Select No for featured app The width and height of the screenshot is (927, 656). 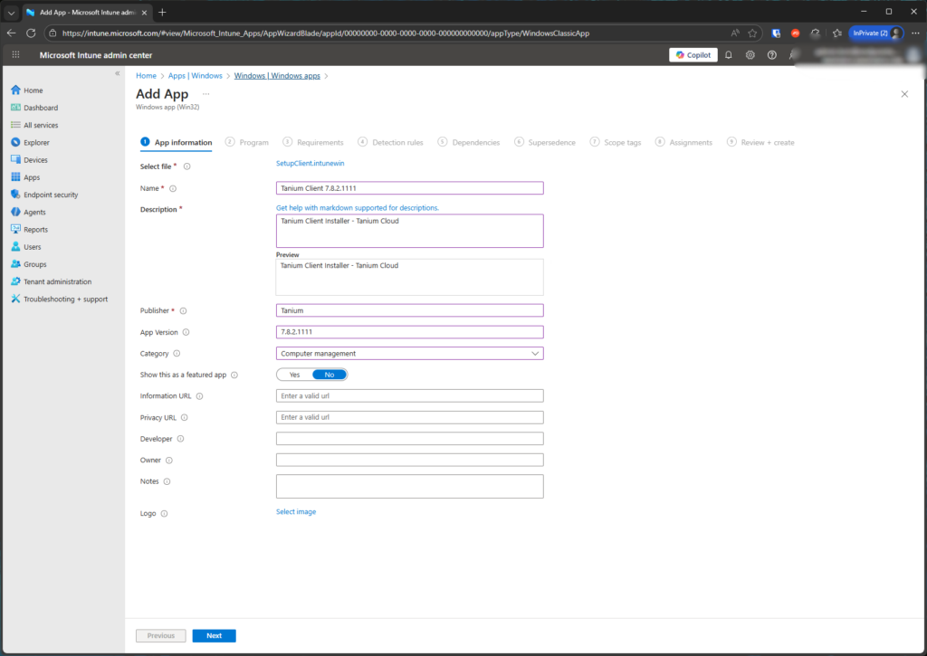(330, 375)
